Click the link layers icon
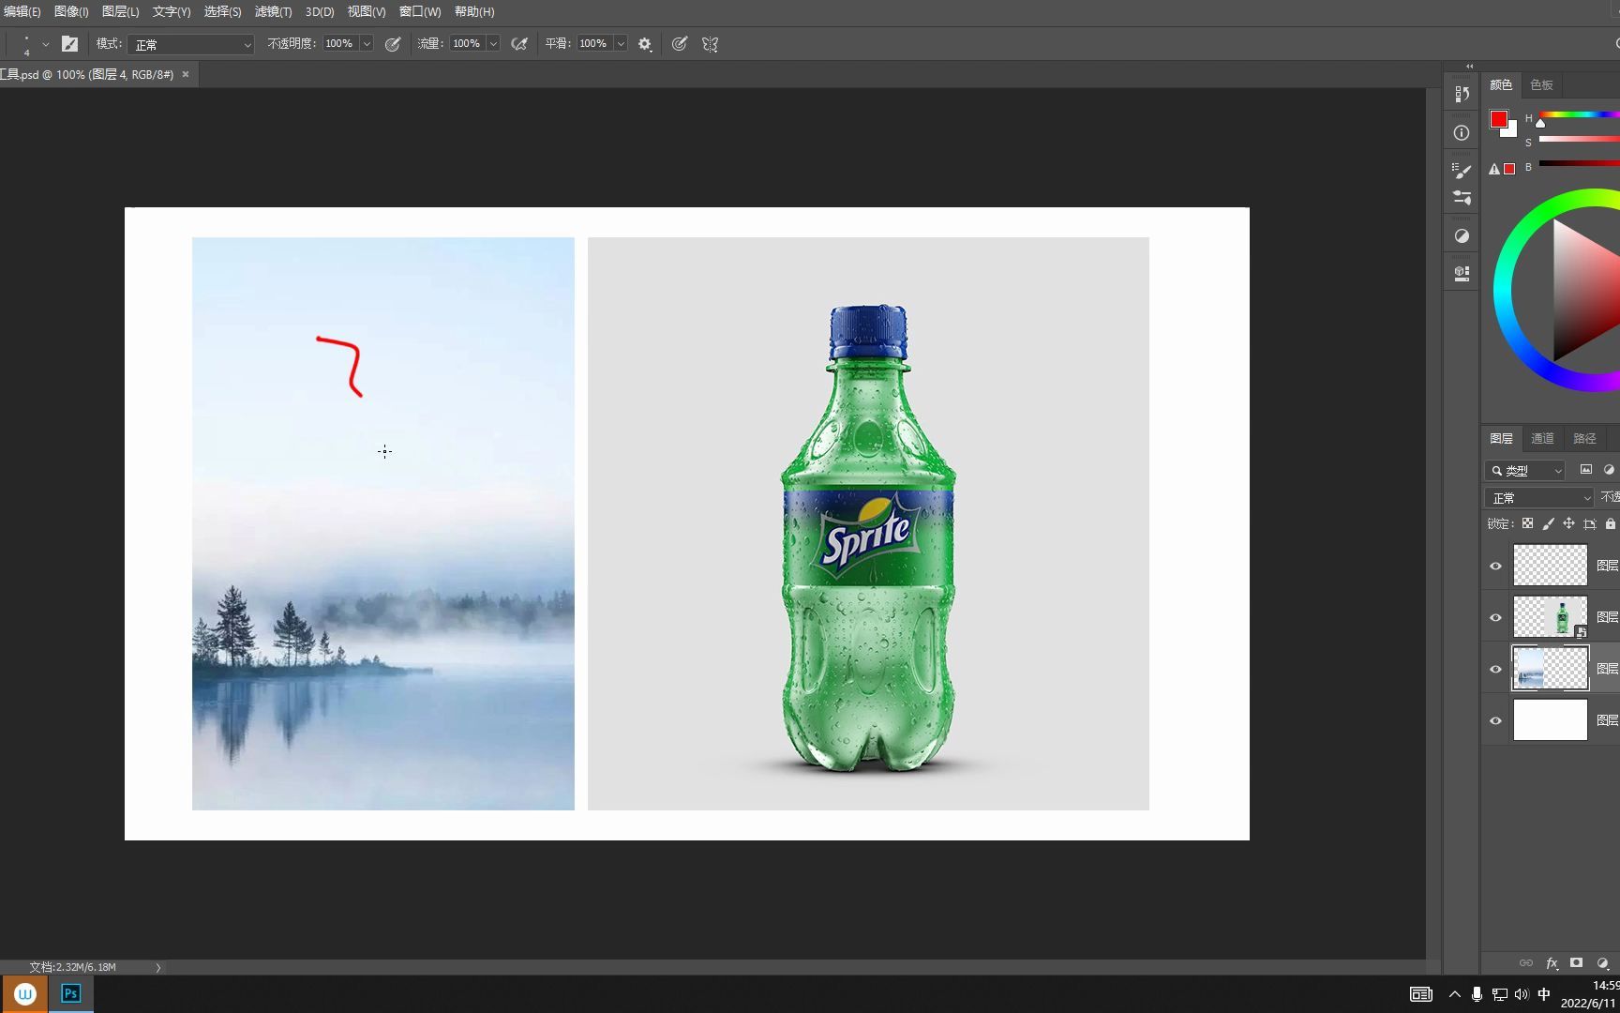 (x=1526, y=963)
